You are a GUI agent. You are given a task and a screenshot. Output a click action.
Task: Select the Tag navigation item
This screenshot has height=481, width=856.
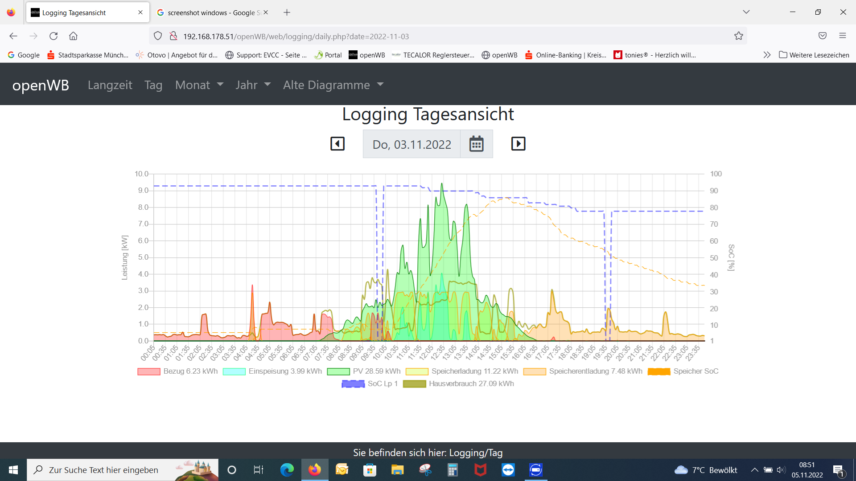153,85
